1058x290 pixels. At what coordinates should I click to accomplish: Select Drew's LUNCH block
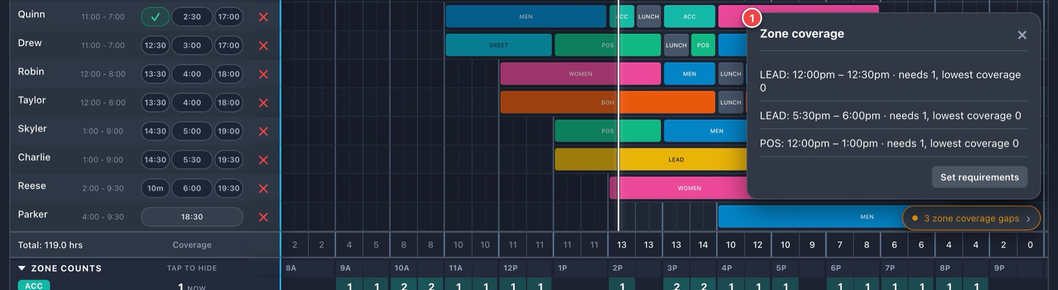click(x=676, y=45)
